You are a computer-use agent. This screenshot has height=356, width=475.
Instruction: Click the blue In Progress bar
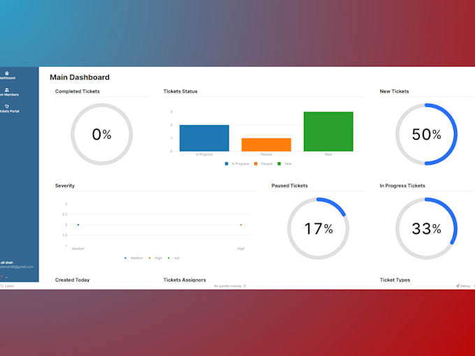tap(204, 138)
